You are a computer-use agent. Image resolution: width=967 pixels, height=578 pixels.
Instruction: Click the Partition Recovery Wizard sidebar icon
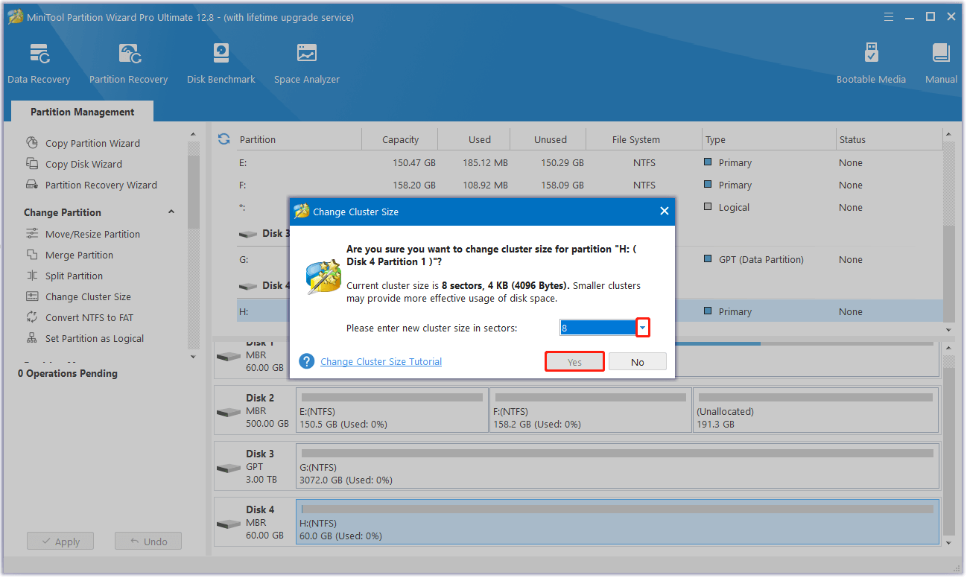click(x=32, y=185)
